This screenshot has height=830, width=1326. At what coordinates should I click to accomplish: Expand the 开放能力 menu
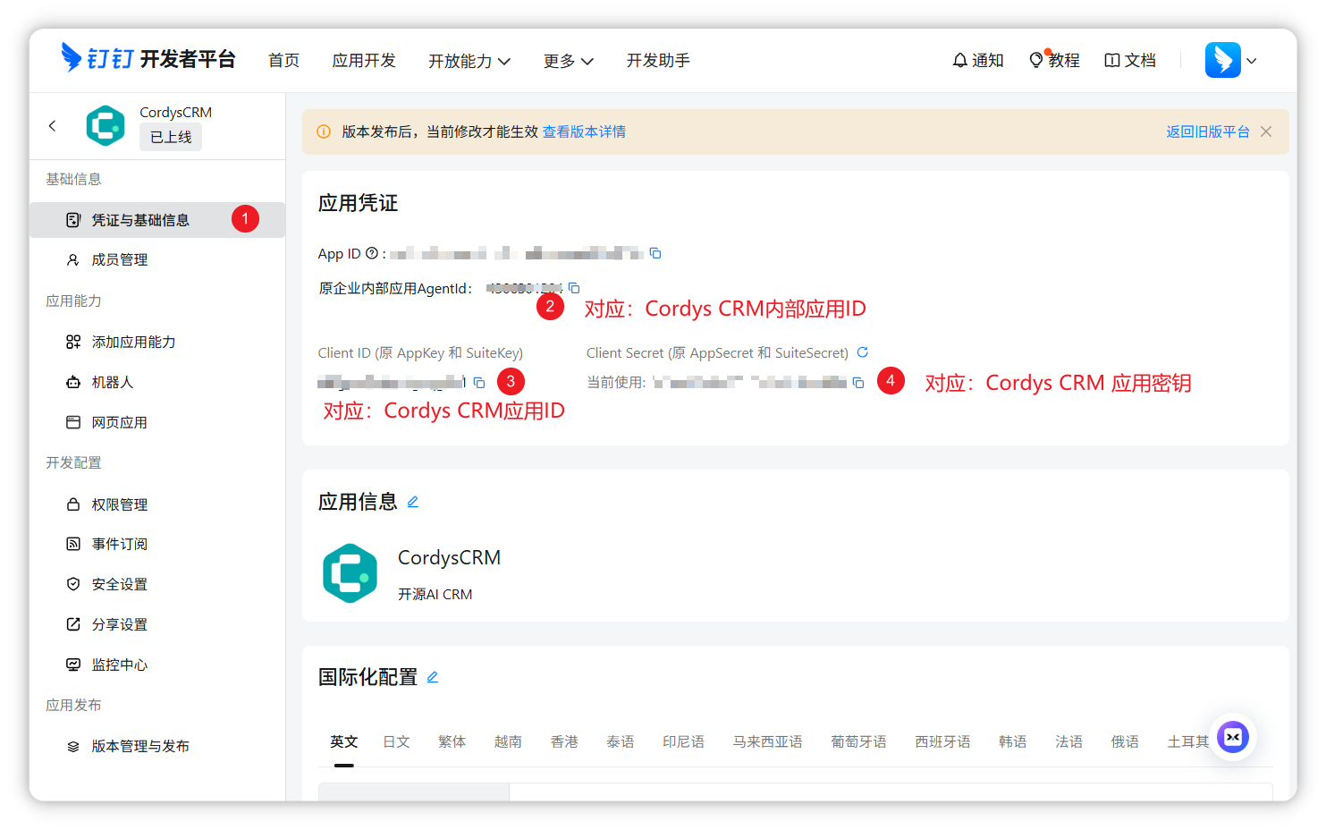click(x=469, y=61)
